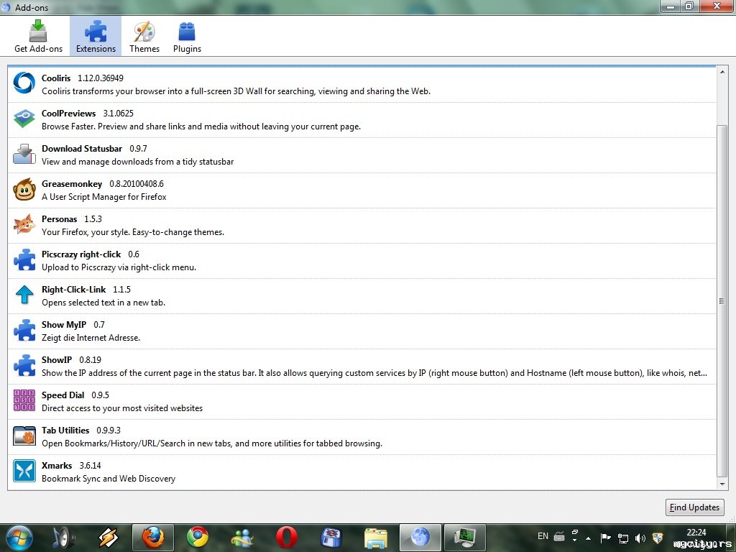The image size is (736, 552).
Task: Select the Speed Dial extension name
Action: tap(63, 395)
